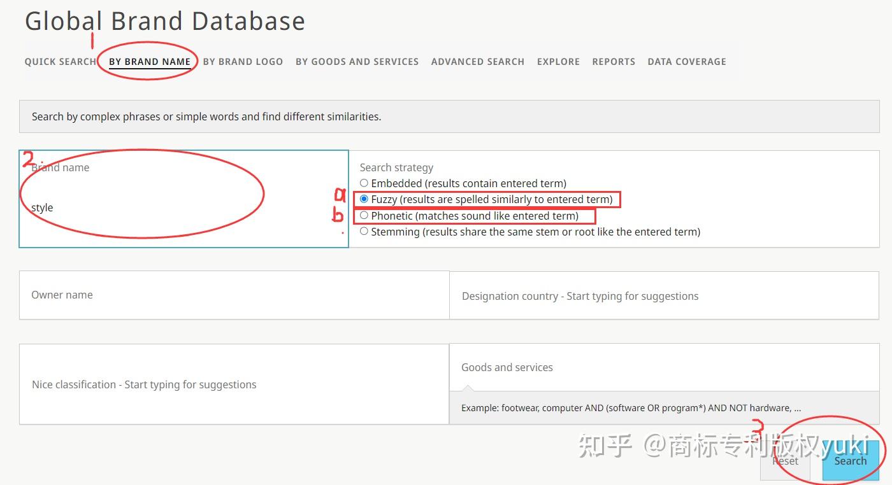Switch to the Reports tab

tap(614, 61)
